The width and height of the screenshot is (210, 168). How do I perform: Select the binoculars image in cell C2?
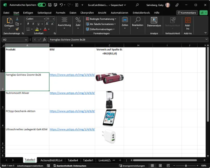tap(109, 79)
